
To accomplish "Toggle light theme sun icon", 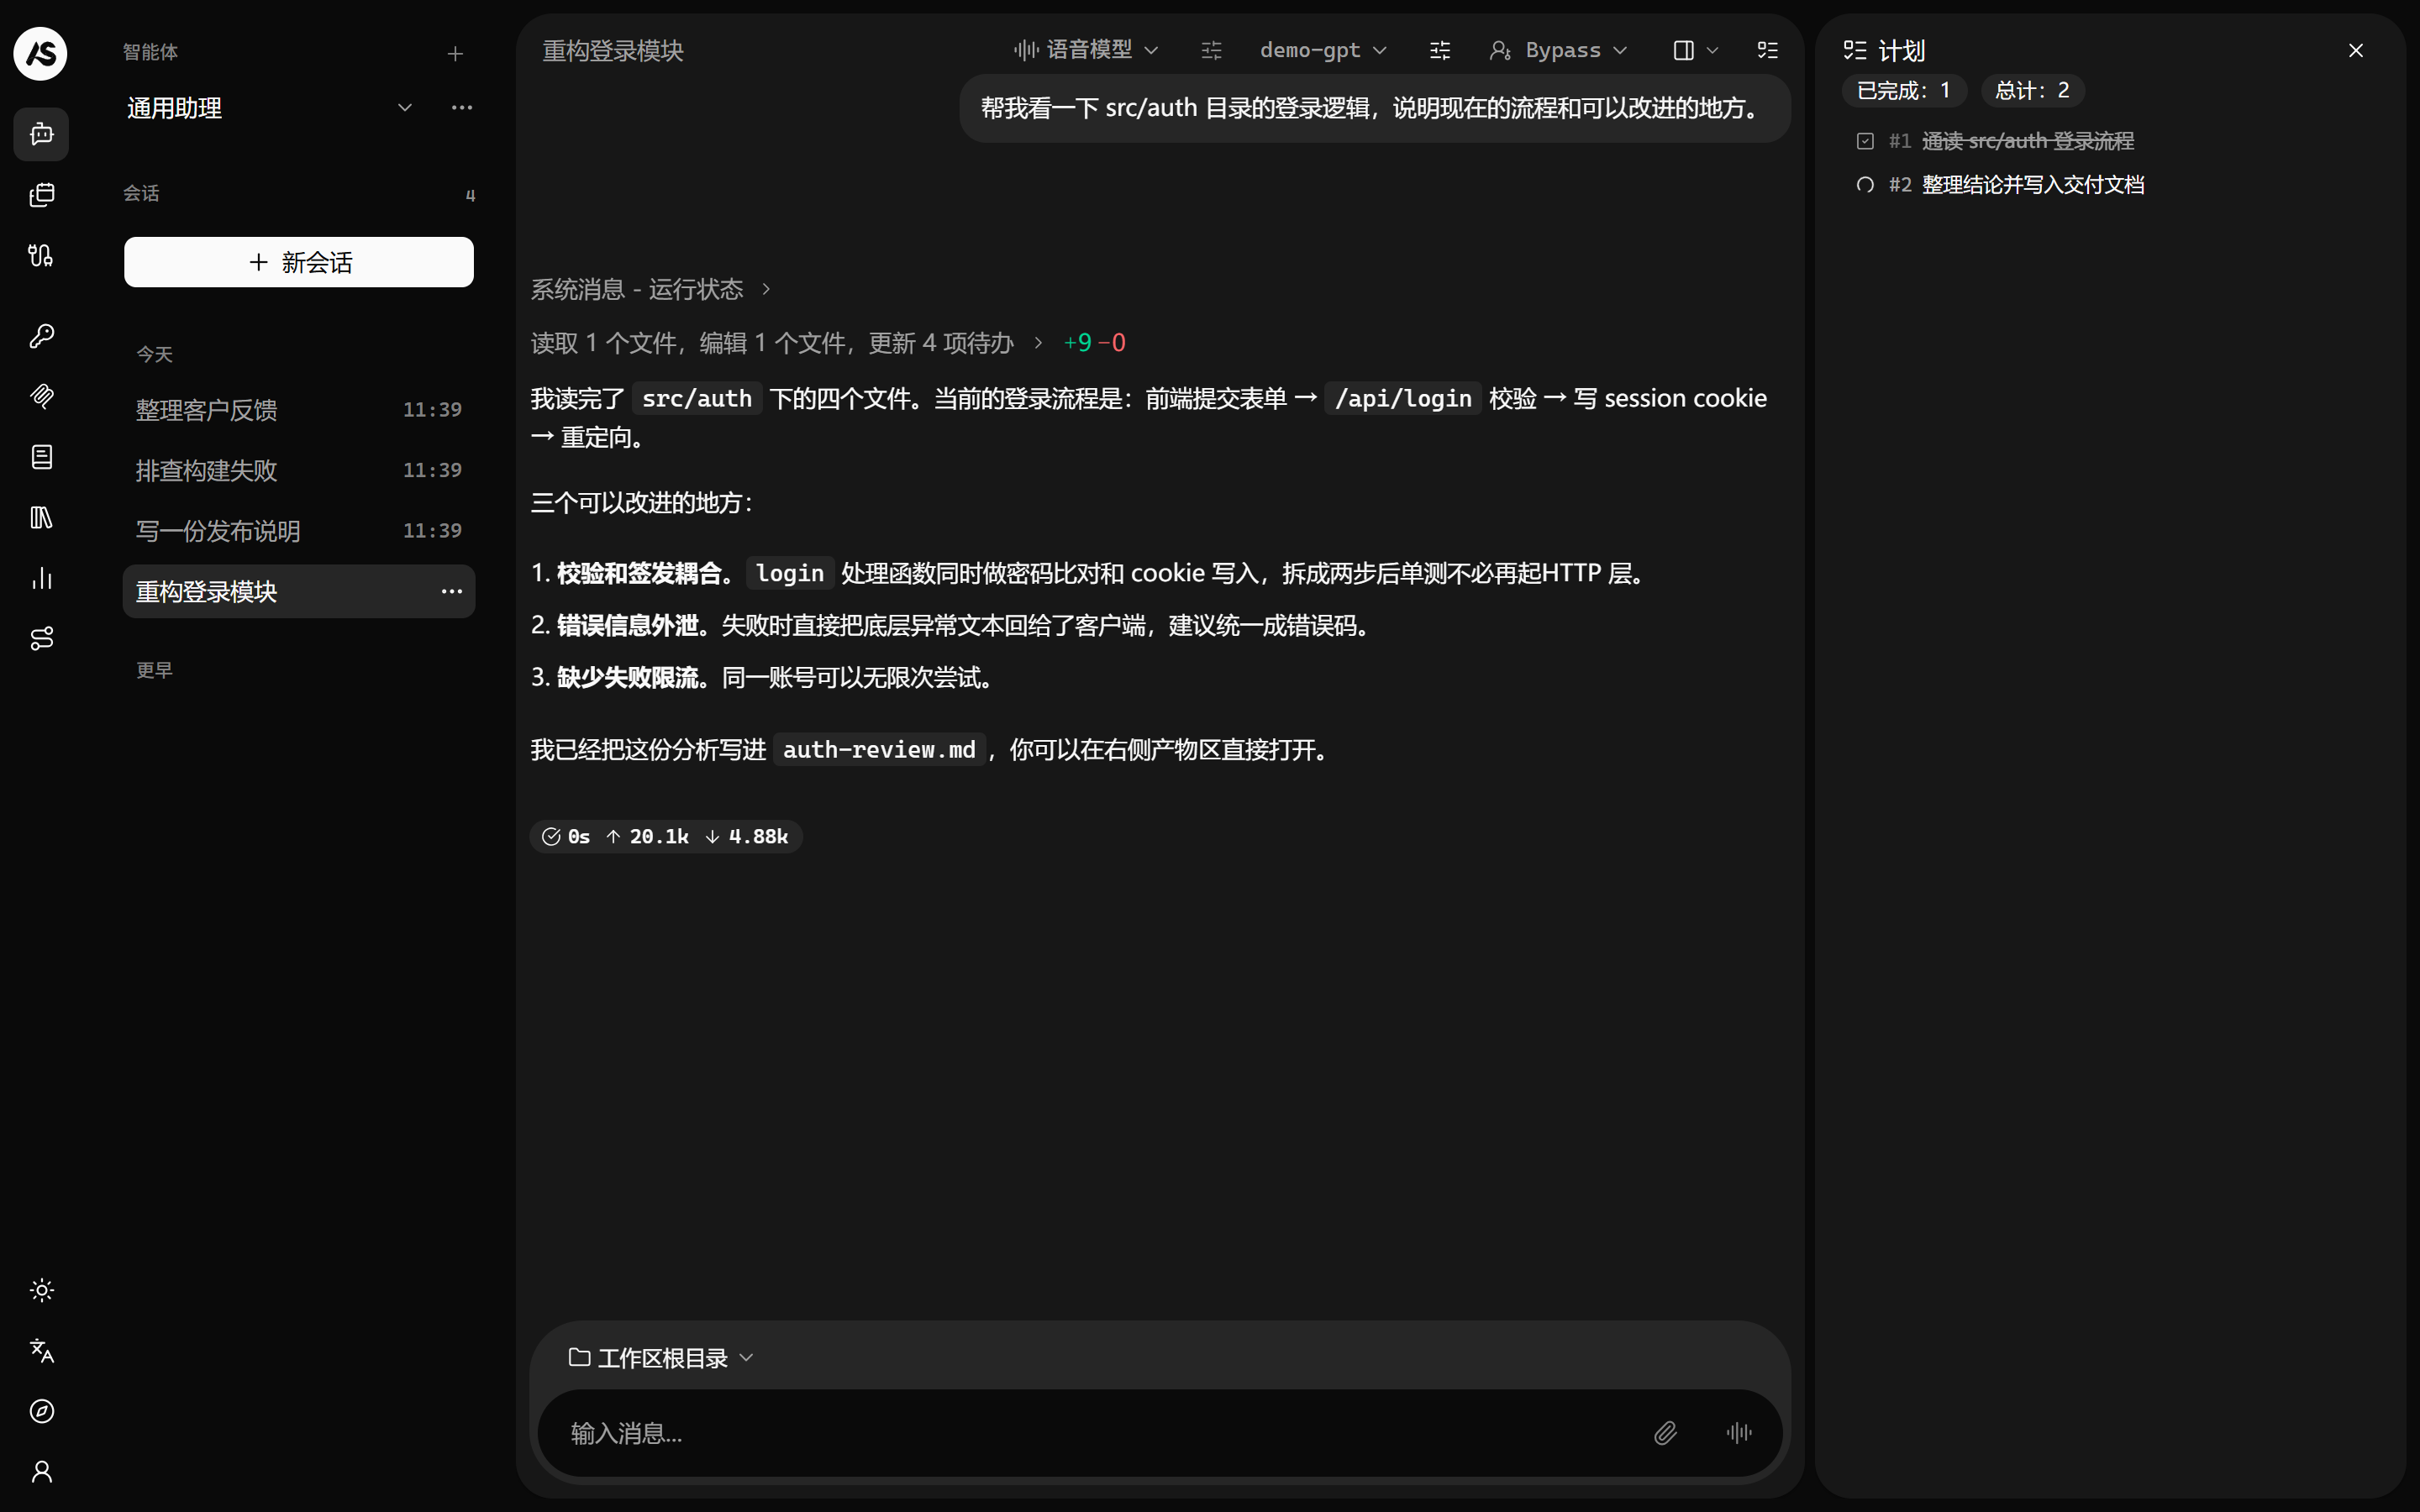I will click(x=41, y=1290).
